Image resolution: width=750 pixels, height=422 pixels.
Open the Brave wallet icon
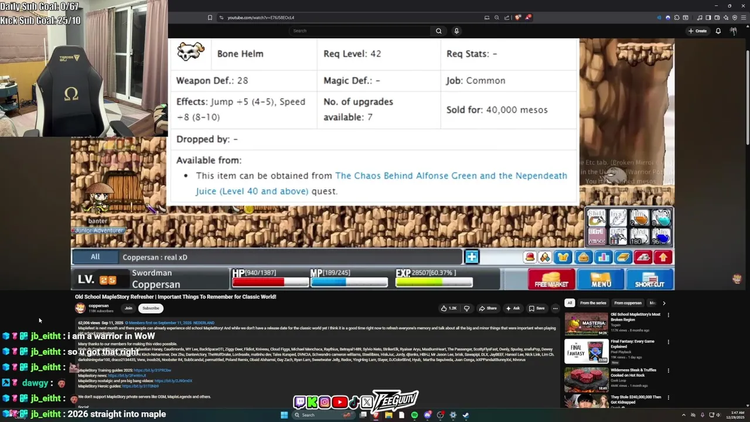tap(717, 18)
